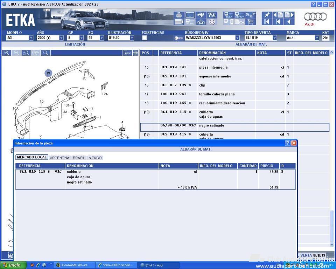Click the ETKA 7 - Audi taskbar button
This screenshot has height=269, width=336.
click(x=158, y=265)
